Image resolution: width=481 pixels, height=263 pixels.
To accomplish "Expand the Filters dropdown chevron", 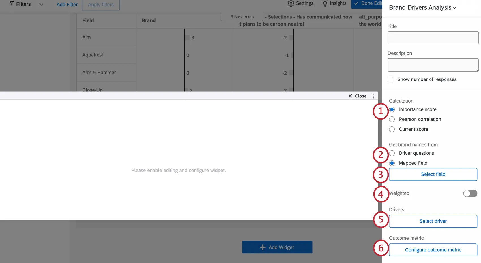I will click(x=41, y=5).
